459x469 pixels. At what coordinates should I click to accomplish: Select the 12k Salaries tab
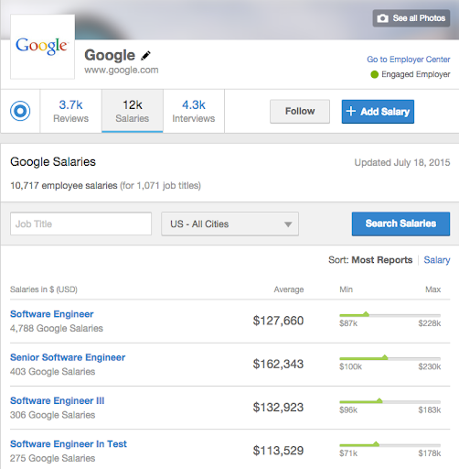click(133, 111)
